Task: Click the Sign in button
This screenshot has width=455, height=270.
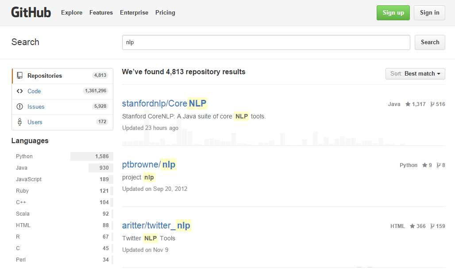Action: [x=429, y=12]
